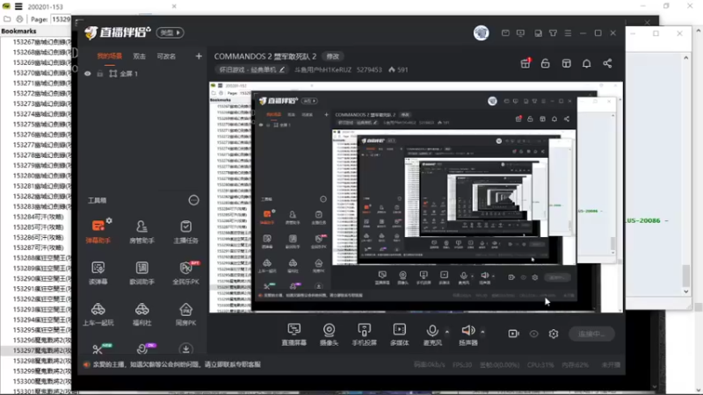This screenshot has width=703, height=395.
Task: Open the 主播任务 streamer tasks tool
Action: click(185, 232)
